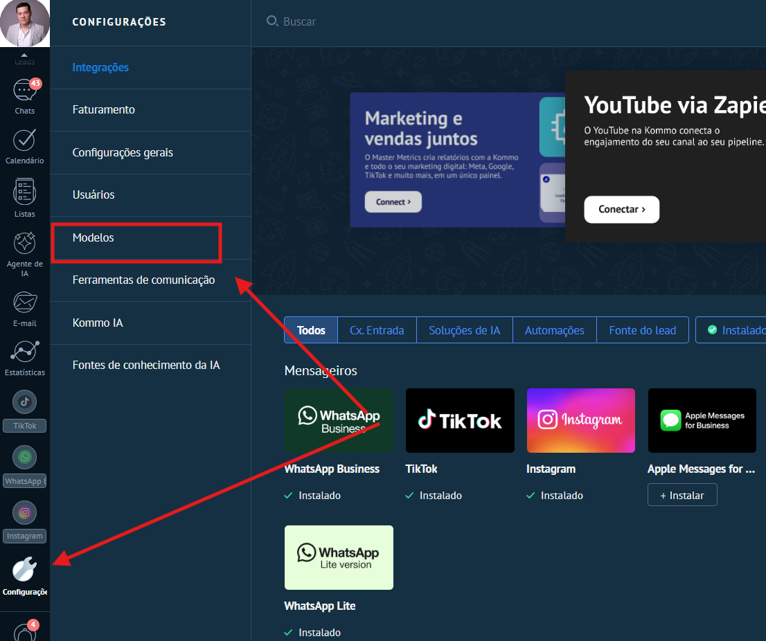Click the user profile avatar photo

point(24,23)
